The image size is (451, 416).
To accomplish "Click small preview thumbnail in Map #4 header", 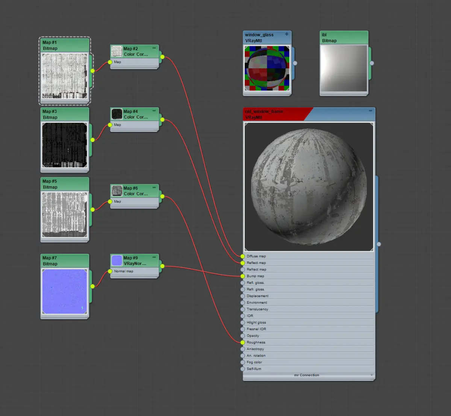I will tap(117, 114).
